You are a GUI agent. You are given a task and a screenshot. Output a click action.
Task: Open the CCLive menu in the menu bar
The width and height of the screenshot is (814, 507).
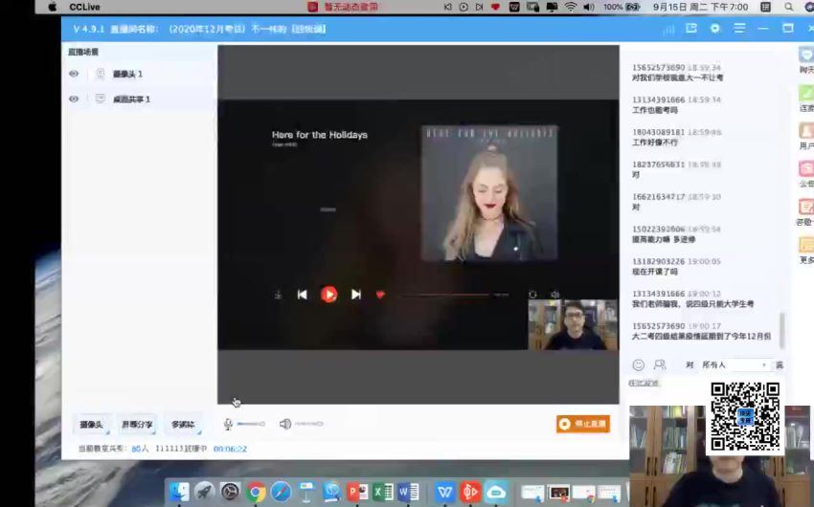point(84,7)
